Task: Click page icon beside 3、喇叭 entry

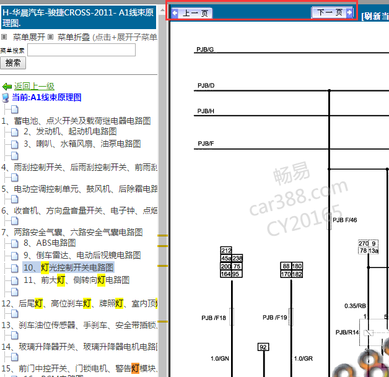Action: pyautogui.click(x=15, y=144)
